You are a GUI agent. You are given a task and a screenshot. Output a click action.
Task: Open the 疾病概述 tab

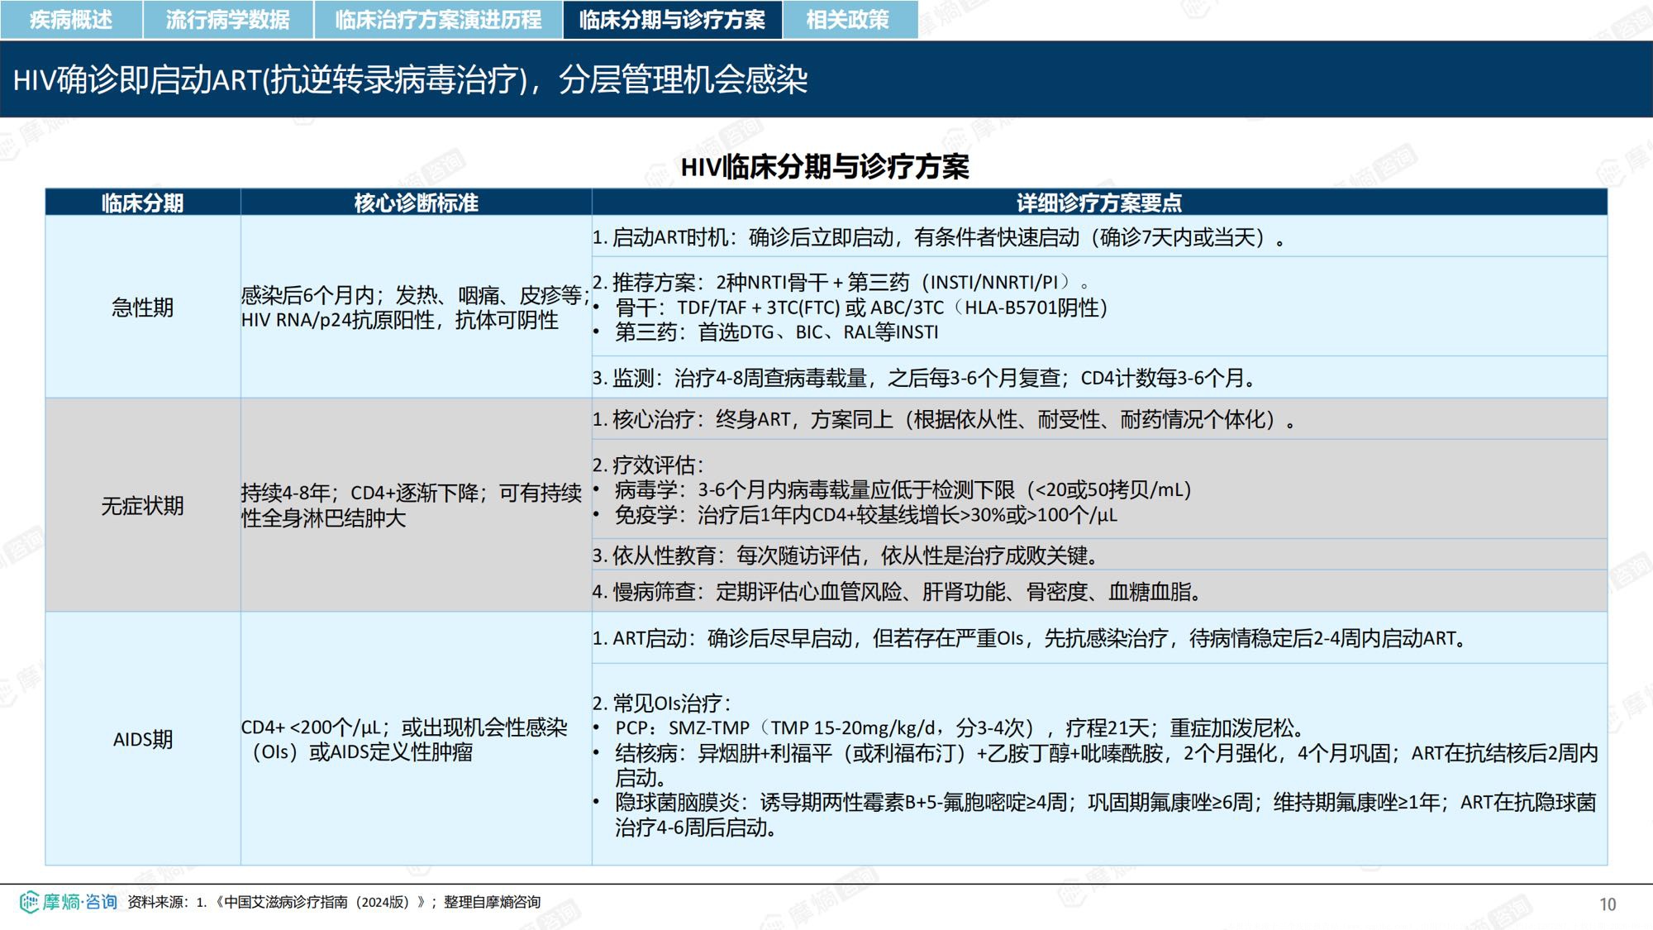[x=71, y=20]
